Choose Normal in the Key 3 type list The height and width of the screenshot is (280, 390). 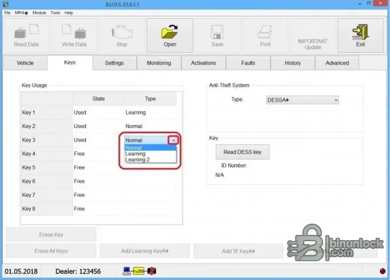(x=150, y=148)
